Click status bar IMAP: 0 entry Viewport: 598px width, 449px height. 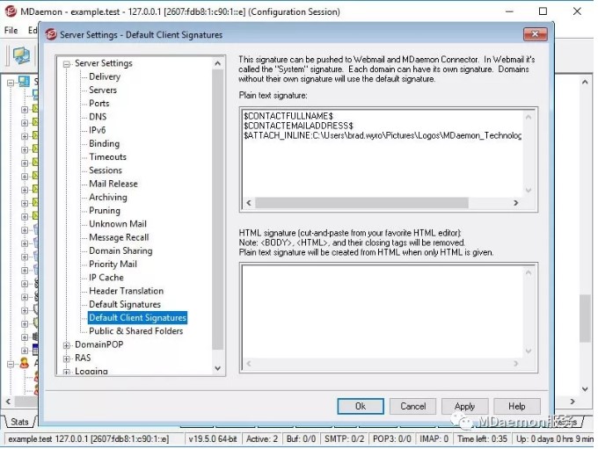434,439
